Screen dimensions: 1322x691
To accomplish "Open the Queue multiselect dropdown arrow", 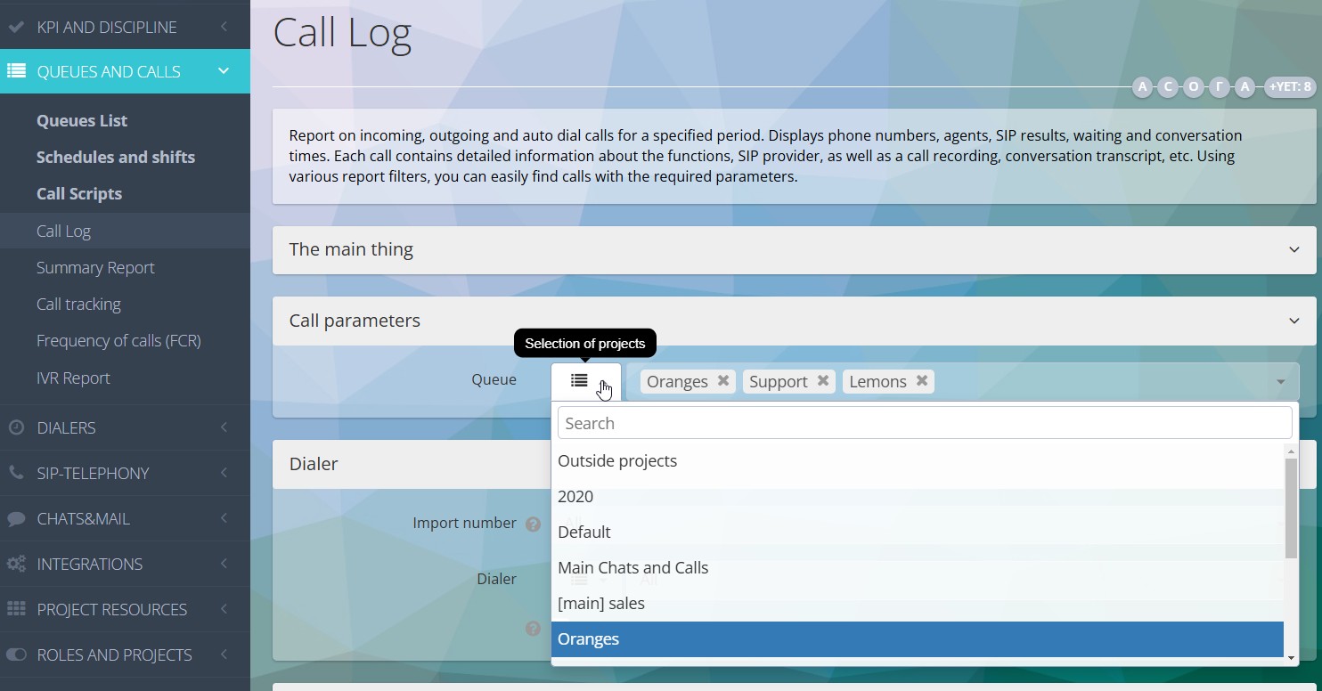I will 1280,382.
